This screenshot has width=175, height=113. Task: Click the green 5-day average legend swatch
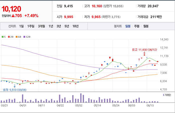pos(2,37)
